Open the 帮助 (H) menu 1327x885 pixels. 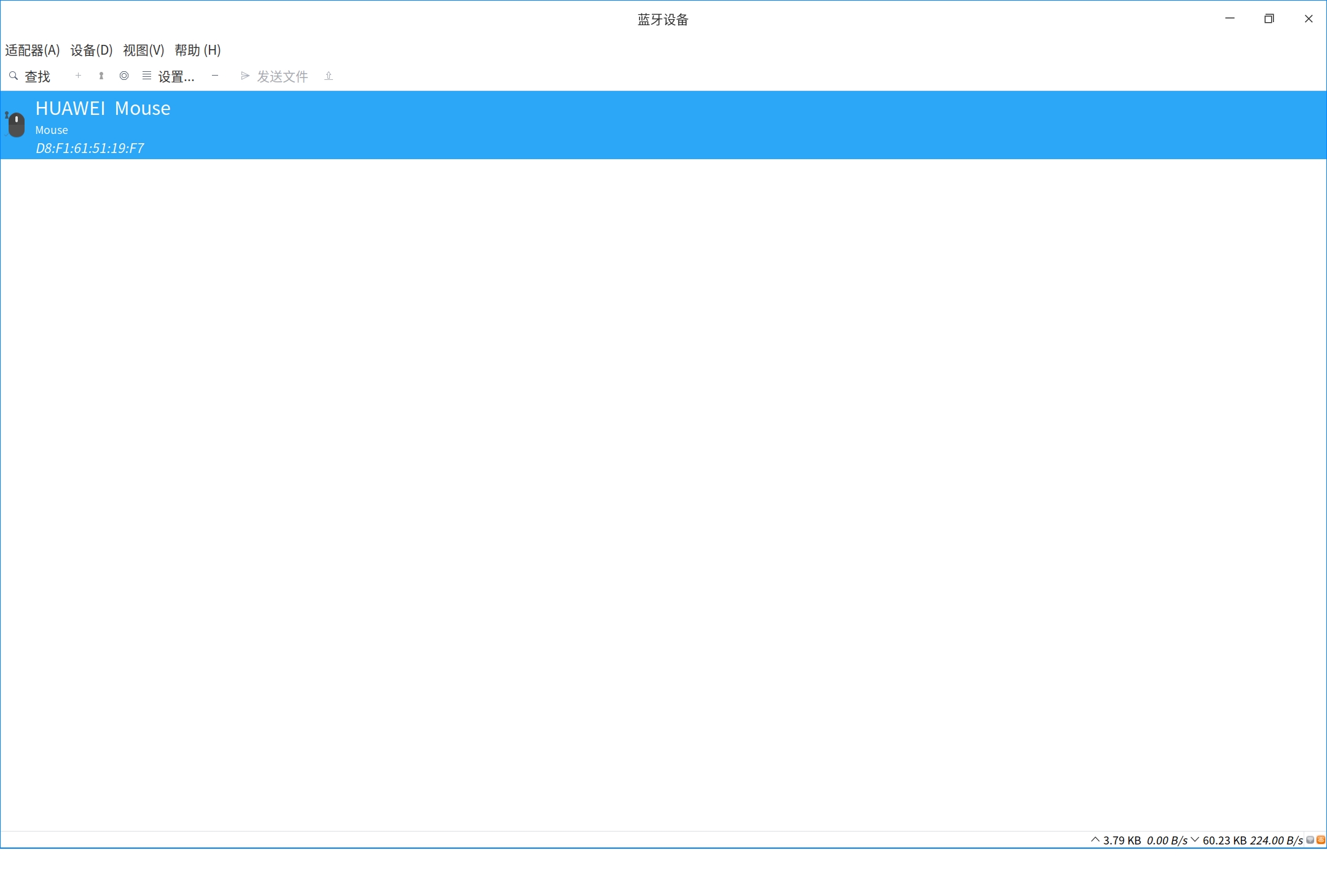coord(198,50)
